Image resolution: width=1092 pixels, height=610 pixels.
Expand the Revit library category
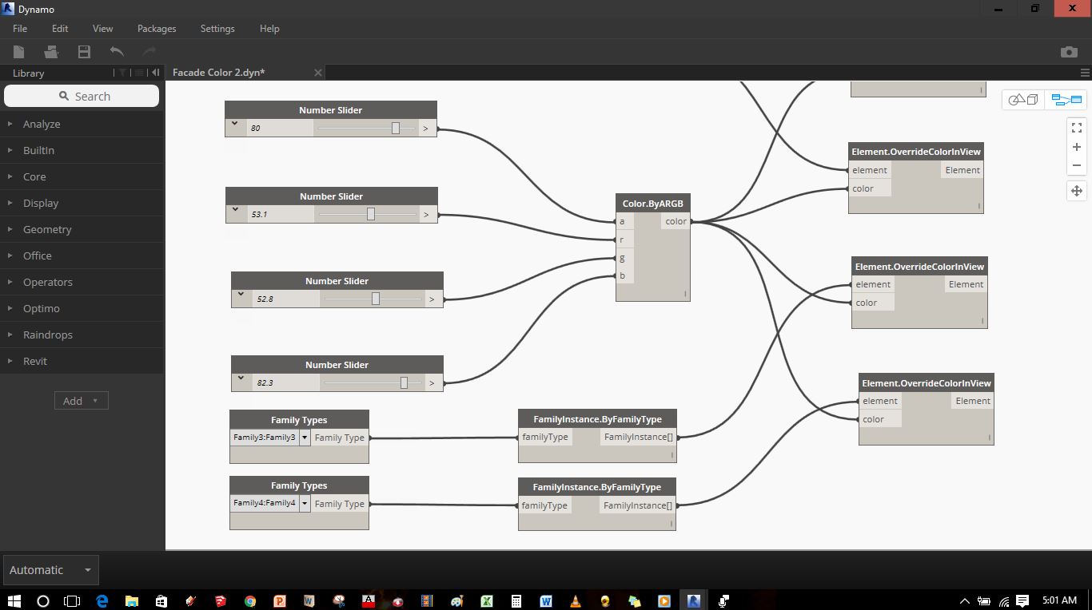82,361
